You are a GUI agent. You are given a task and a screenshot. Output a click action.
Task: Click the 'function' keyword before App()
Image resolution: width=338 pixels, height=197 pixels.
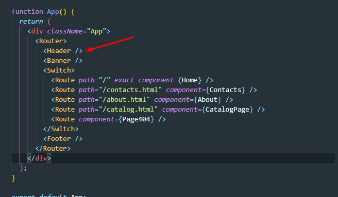[27, 12]
